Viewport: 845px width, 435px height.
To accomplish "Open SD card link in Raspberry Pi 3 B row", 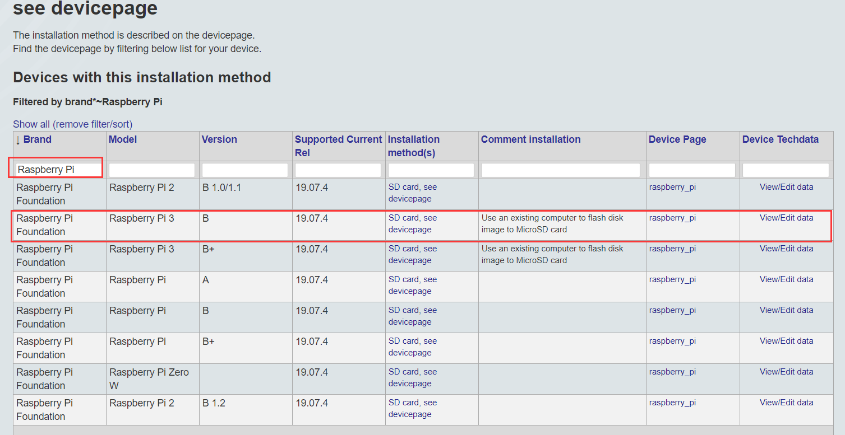I will tap(403, 218).
